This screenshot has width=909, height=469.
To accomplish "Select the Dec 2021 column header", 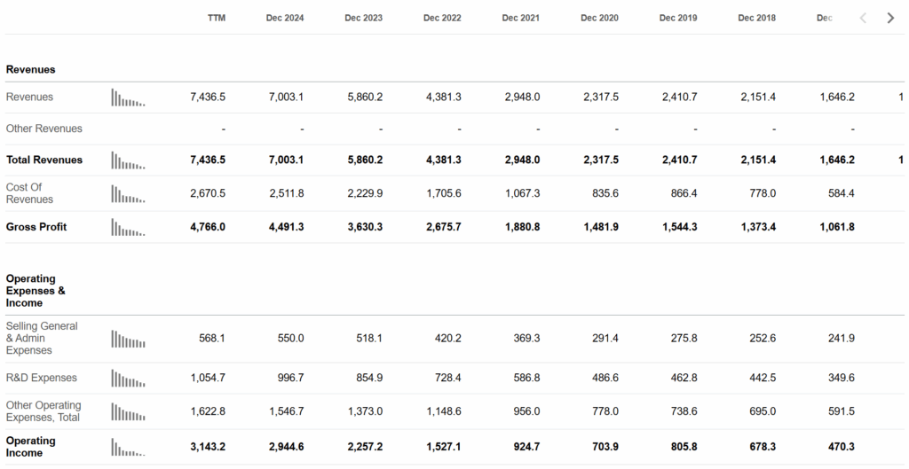I will point(520,18).
